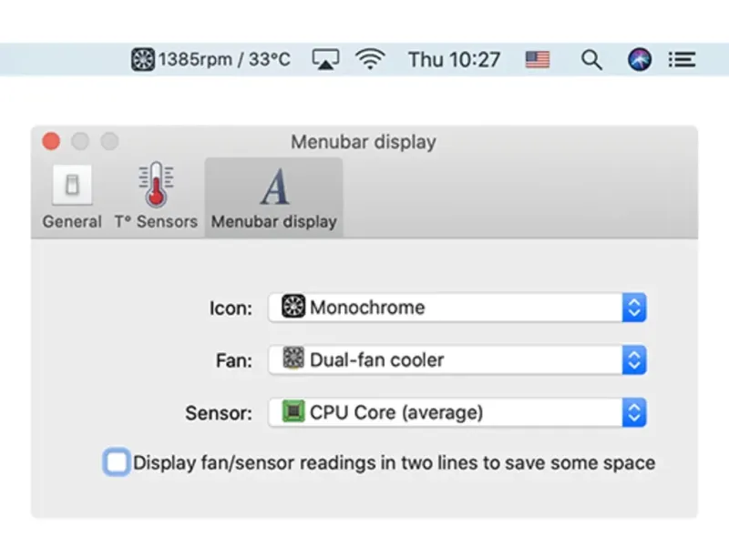Click the thermometer T° Sensors icon
Image resolution: width=729 pixels, height=546 pixels.
156,186
